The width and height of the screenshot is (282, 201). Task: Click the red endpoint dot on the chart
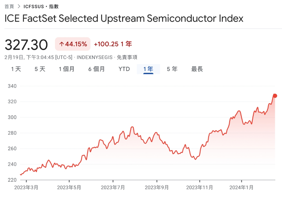click(275, 96)
